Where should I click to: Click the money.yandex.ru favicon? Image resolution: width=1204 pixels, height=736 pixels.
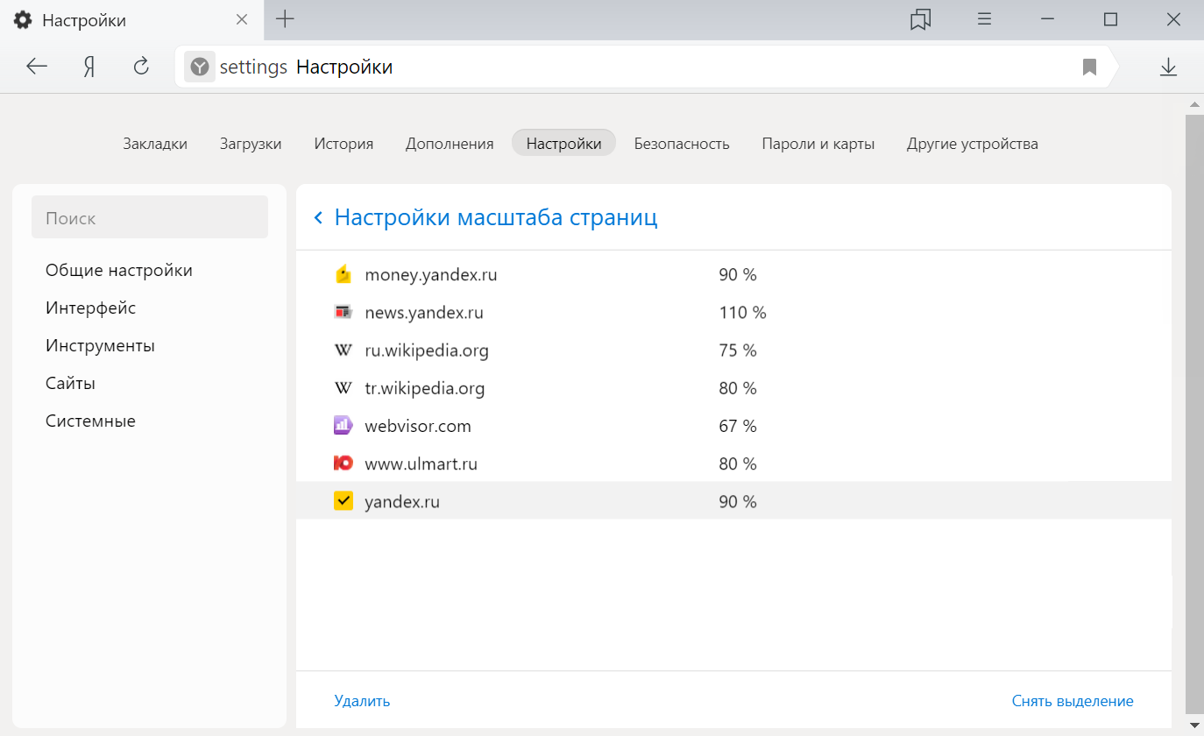point(343,274)
